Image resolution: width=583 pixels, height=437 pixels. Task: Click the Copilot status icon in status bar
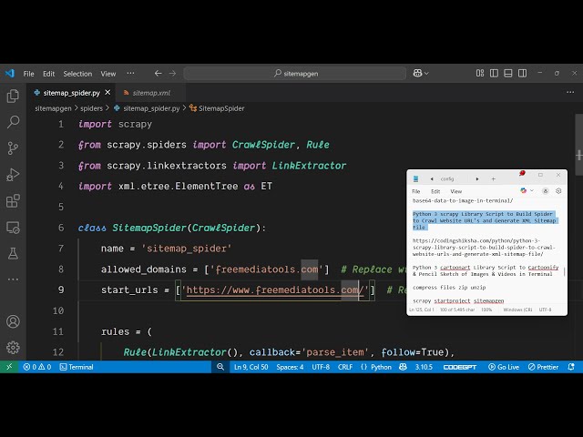(x=403, y=367)
